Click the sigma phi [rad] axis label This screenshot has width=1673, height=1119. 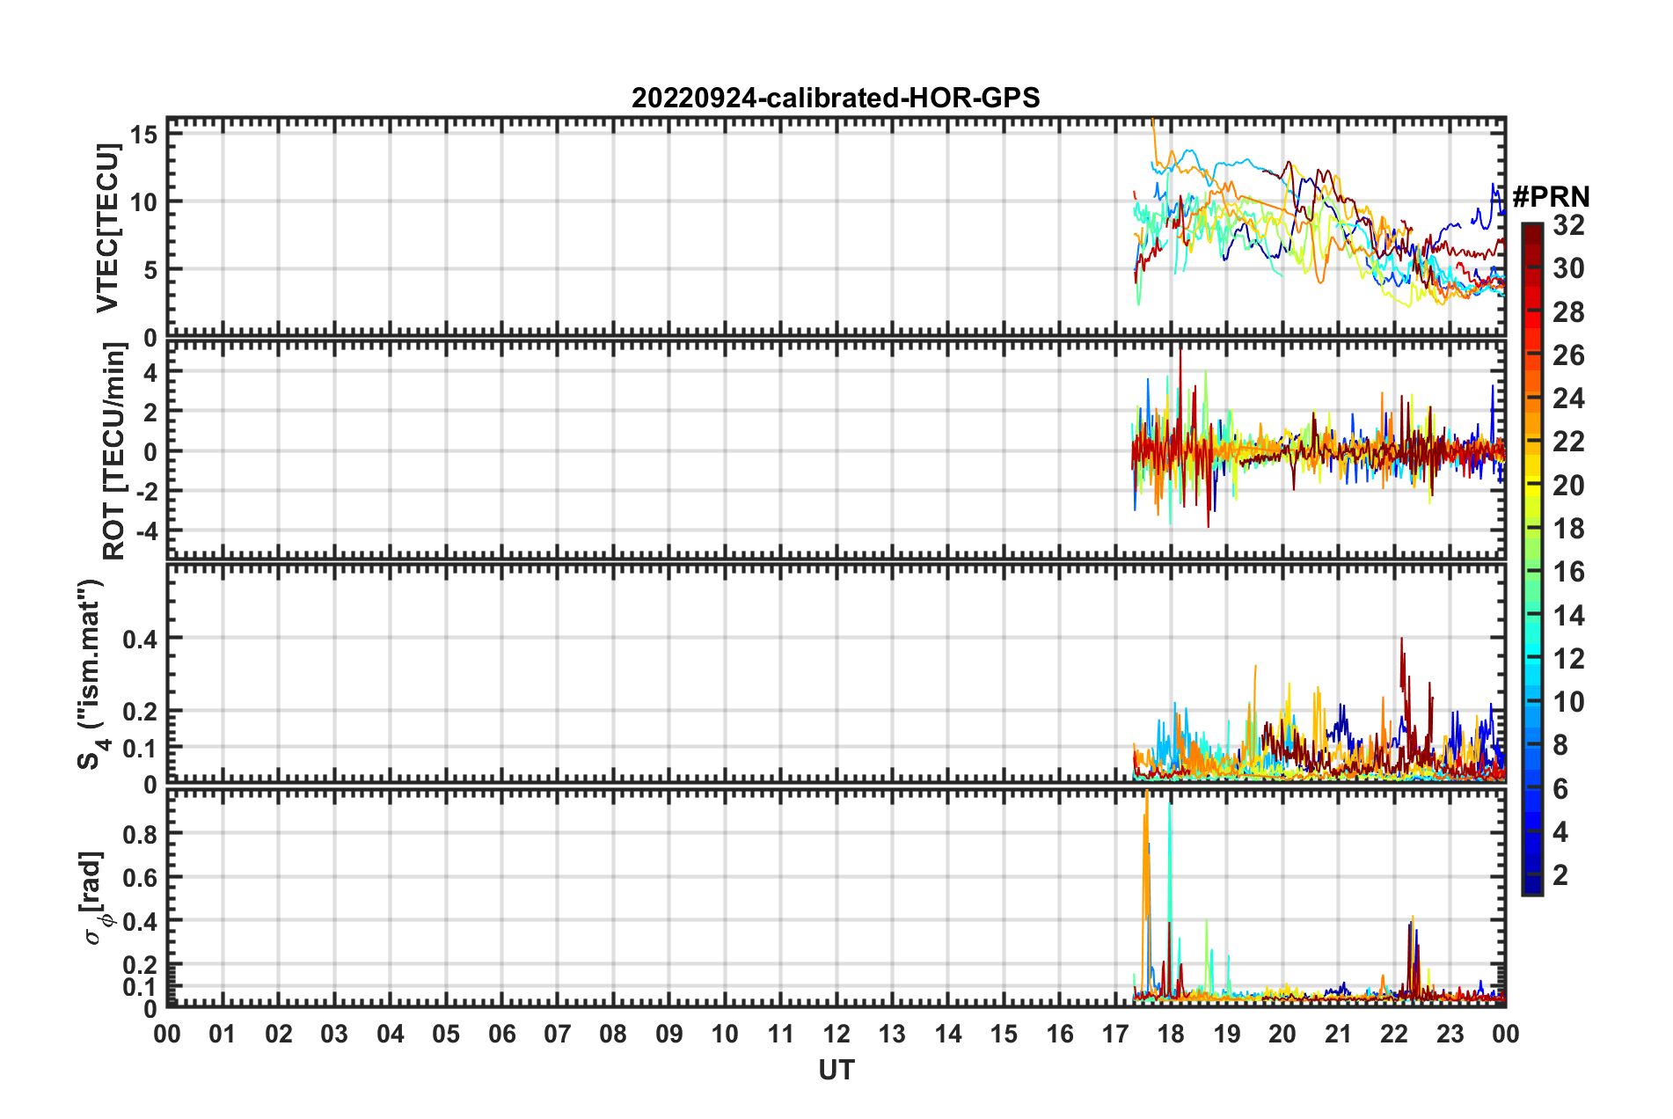pyautogui.click(x=93, y=898)
